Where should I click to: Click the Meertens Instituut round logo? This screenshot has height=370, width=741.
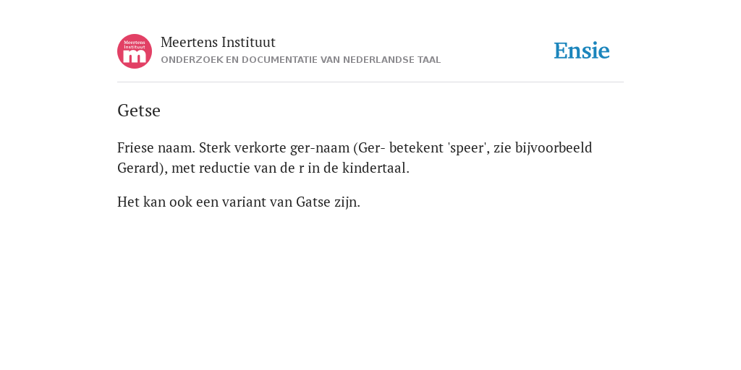(135, 51)
